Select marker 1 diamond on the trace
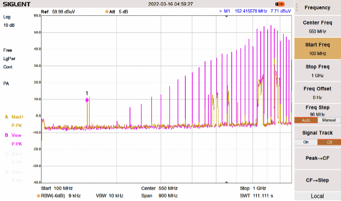Screen dimensions: 341x201 click(87, 100)
